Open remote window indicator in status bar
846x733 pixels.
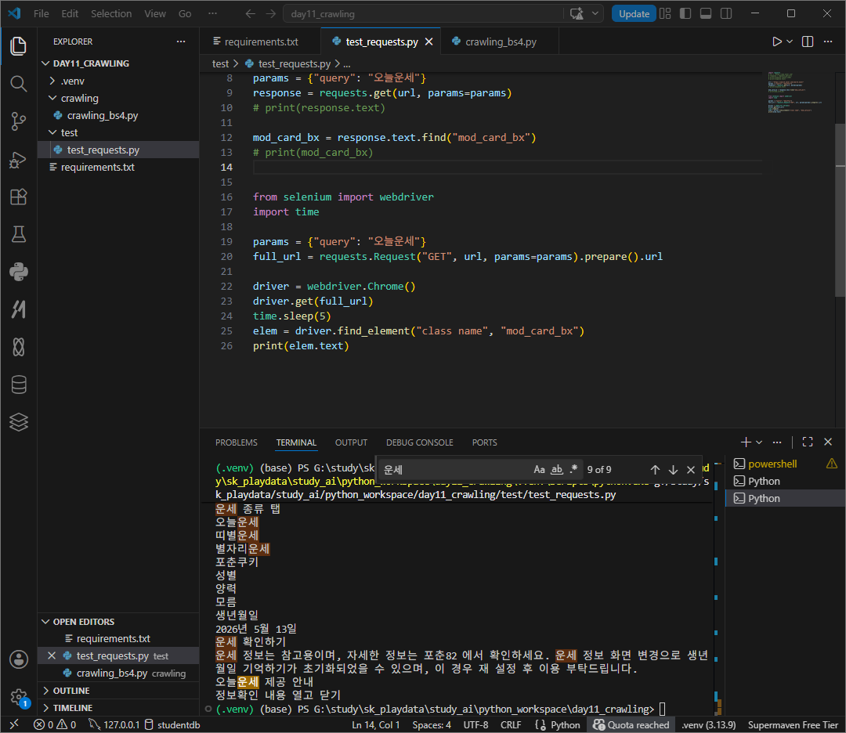point(15,724)
